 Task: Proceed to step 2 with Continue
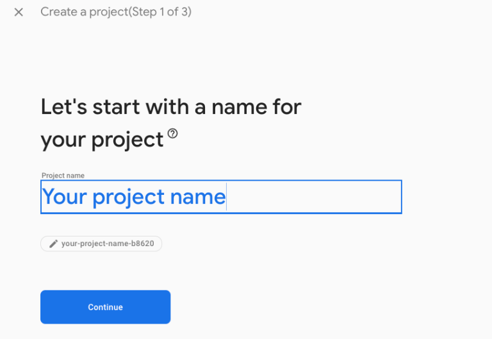click(105, 307)
